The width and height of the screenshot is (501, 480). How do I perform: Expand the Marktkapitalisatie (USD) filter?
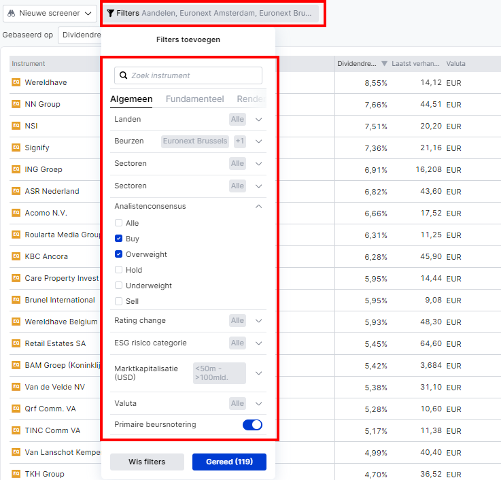(x=259, y=373)
